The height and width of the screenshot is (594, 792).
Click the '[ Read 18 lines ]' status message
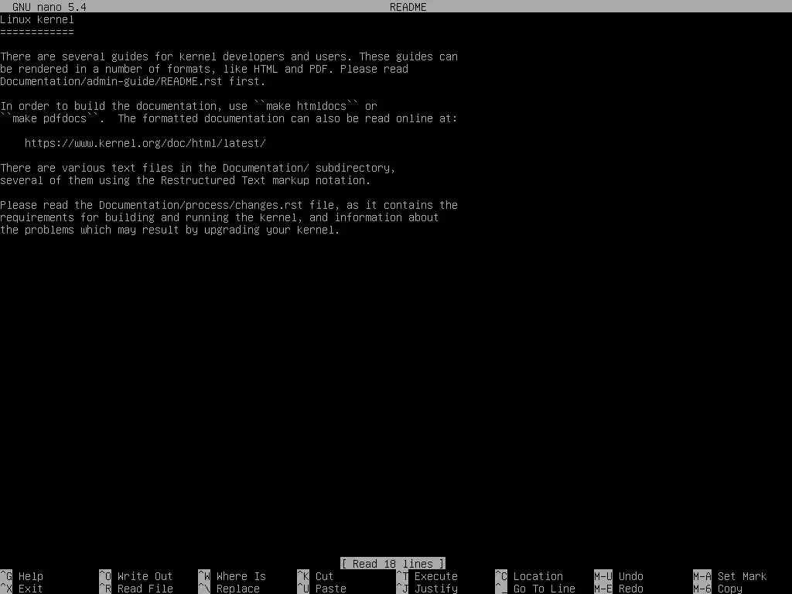pyautogui.click(x=393, y=564)
